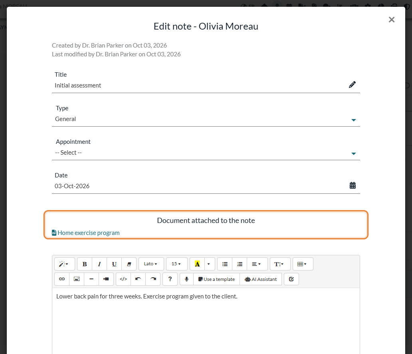The height and width of the screenshot is (354, 412).
Task: Open the paragraph alignment menu
Action: point(257,264)
